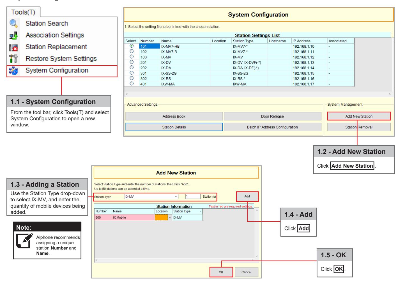Screen dimensions: 398x284
Task: Click the IX-DA name cell
Action: (x=185, y=68)
